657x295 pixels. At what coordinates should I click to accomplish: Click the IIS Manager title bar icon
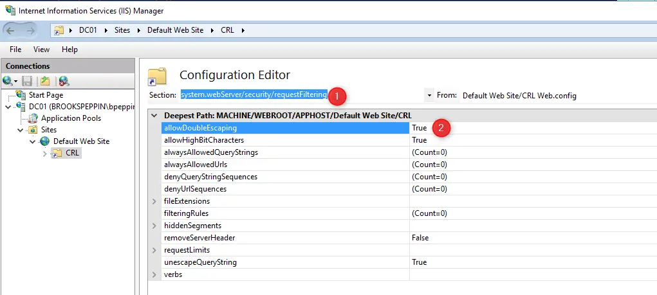10,10
